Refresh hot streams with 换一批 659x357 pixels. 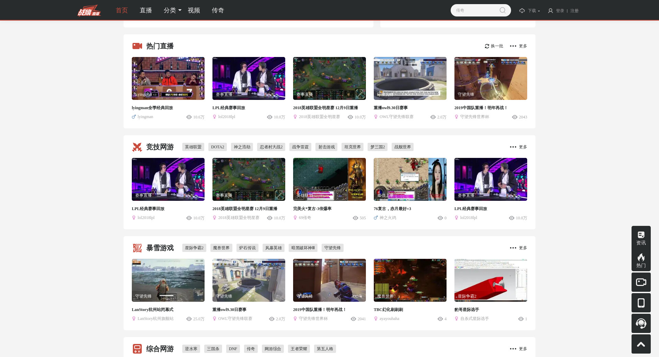(494, 46)
